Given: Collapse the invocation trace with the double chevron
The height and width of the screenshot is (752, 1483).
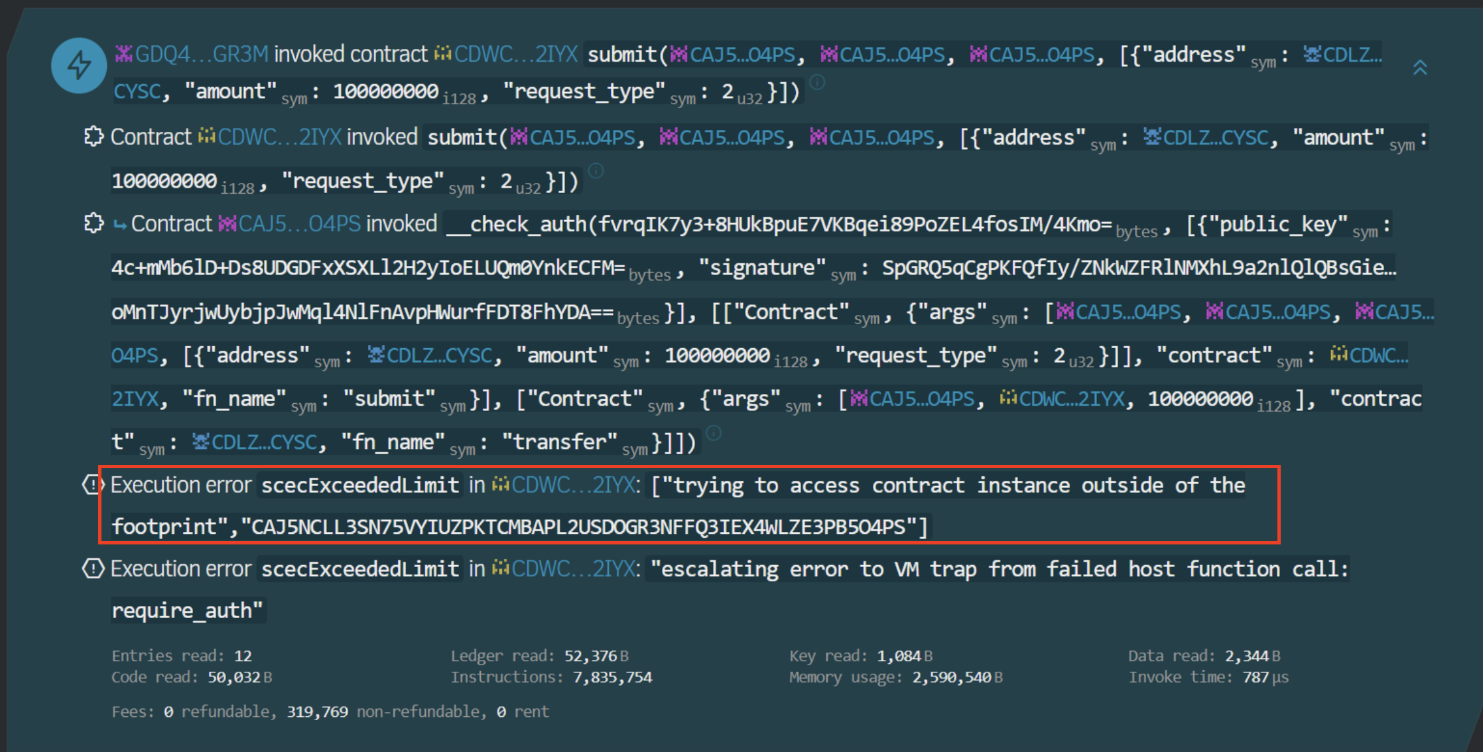Looking at the screenshot, I should pos(1419,68).
